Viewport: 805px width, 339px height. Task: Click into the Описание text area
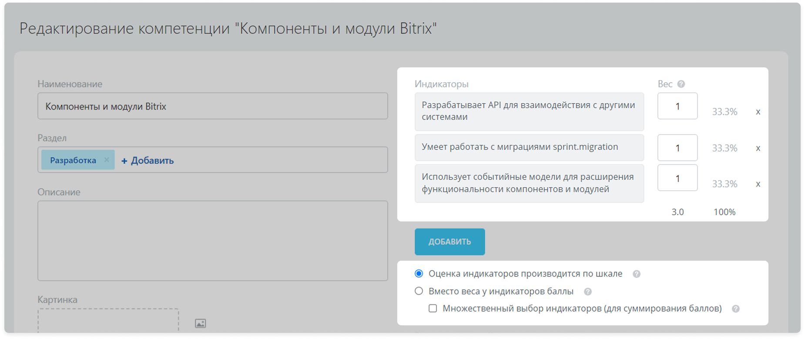coord(213,241)
